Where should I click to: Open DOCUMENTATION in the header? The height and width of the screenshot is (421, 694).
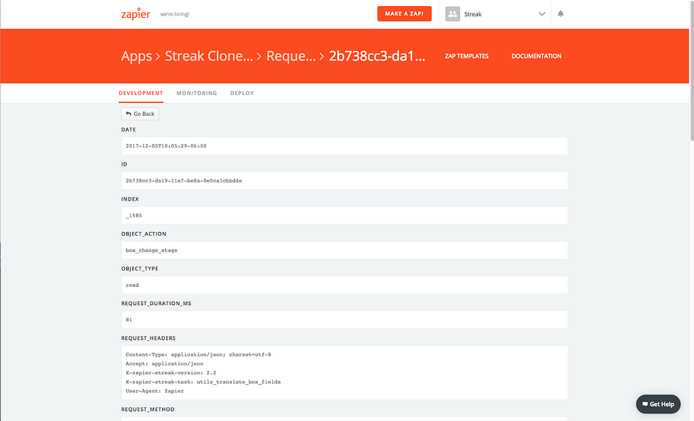pyautogui.click(x=537, y=56)
